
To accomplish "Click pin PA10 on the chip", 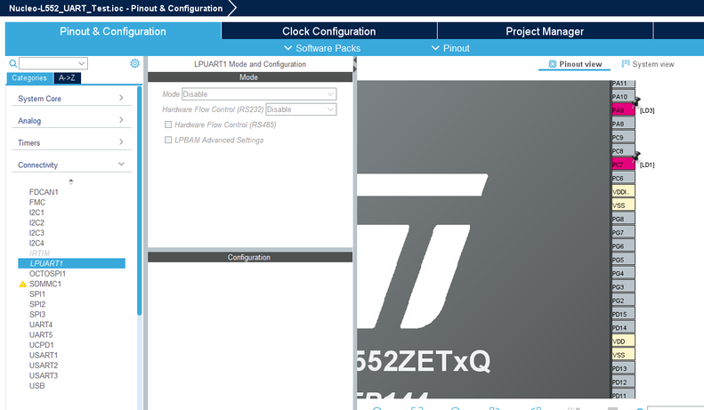I will pyautogui.click(x=623, y=96).
